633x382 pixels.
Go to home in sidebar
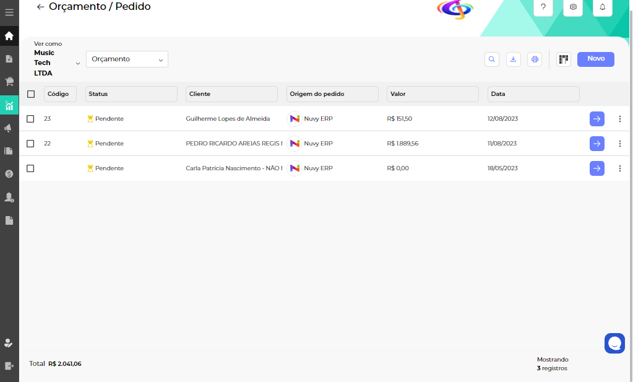9,36
